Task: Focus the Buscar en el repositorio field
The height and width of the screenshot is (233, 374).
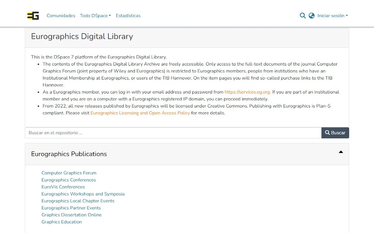Action: [x=173, y=133]
